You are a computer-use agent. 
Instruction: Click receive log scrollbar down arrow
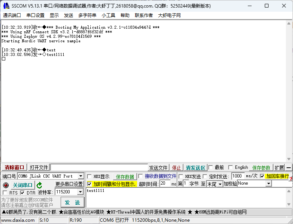[289, 159]
